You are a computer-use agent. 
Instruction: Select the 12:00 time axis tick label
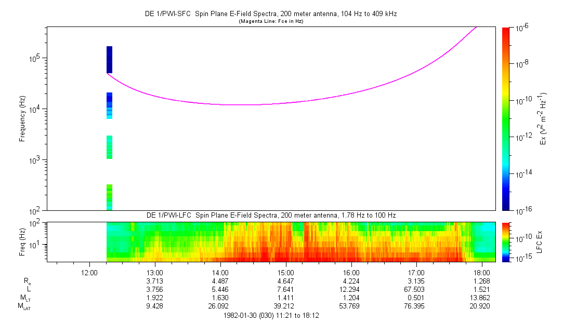(89, 272)
